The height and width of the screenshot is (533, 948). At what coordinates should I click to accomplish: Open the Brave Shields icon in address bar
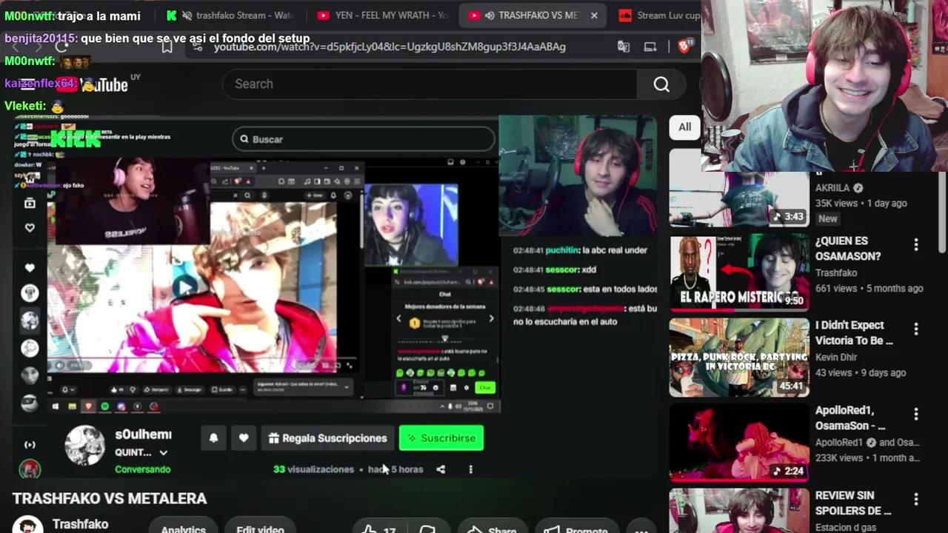click(x=684, y=46)
